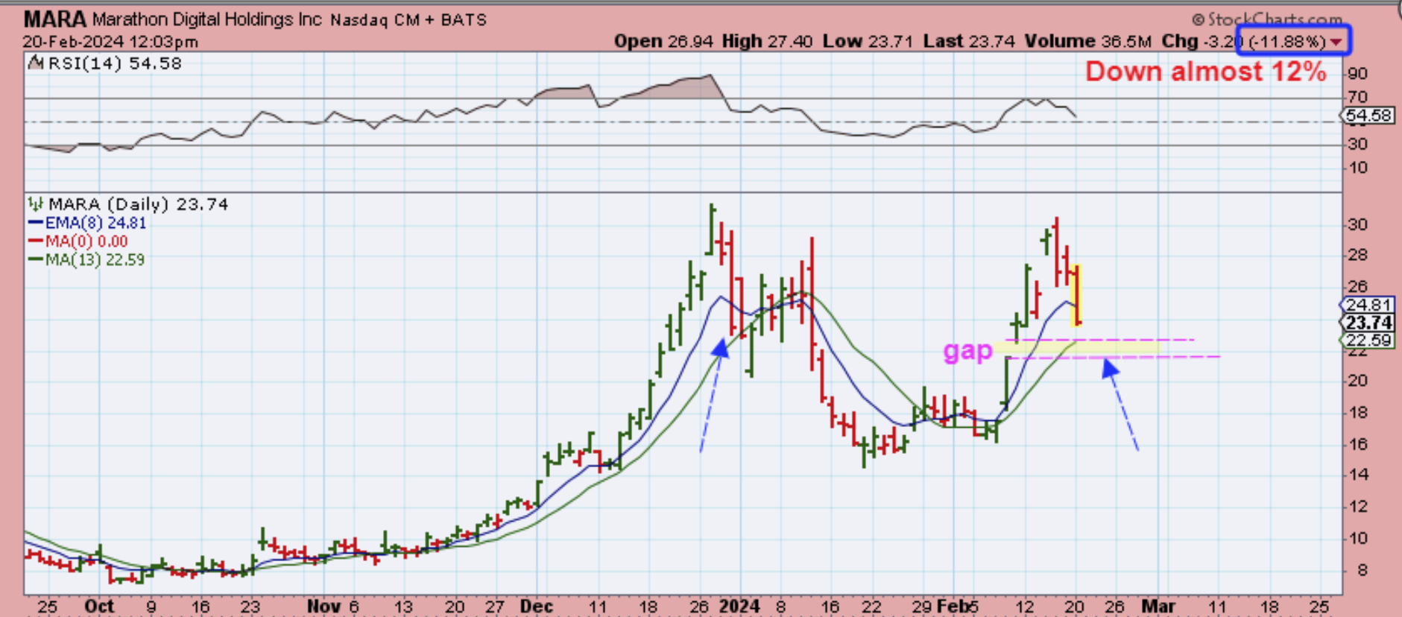The height and width of the screenshot is (617, 1402).
Task: Click the Nov label on date axis
Action: tap(323, 607)
